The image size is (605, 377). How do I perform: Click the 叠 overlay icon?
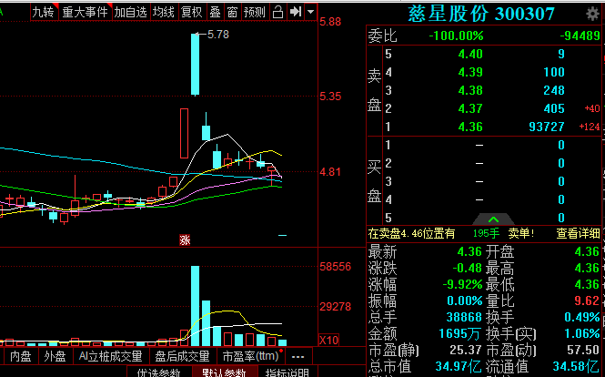(215, 12)
